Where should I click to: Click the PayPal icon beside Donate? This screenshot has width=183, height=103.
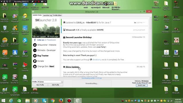(x=35, y=61)
